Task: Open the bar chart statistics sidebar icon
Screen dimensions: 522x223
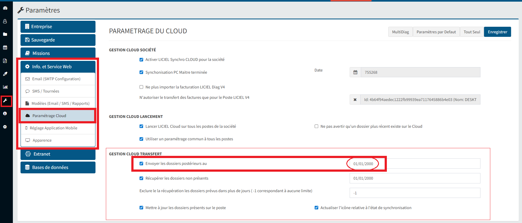Action: click(x=5, y=87)
